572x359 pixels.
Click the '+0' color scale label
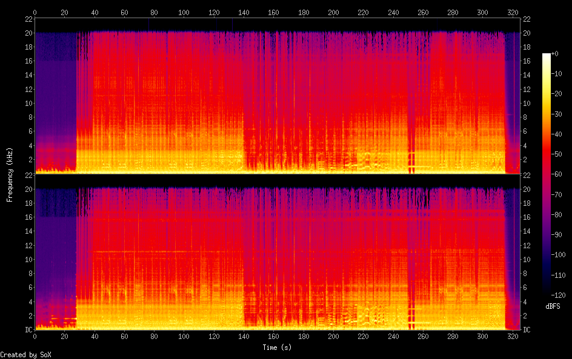coord(554,53)
